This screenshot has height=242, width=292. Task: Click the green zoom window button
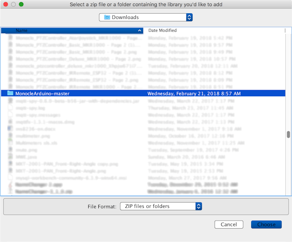pyautogui.click(x=21, y=4)
